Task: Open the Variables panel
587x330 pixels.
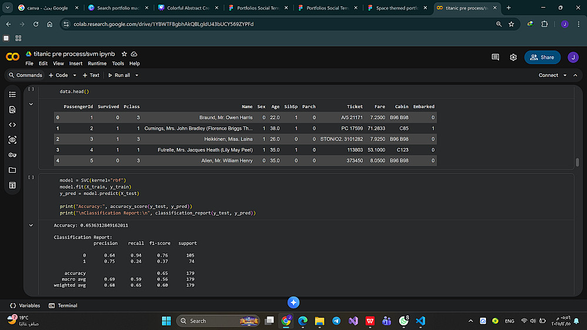Action: [x=25, y=306]
